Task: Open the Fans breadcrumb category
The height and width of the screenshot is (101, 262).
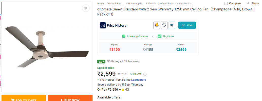Action: [x=151, y=3]
